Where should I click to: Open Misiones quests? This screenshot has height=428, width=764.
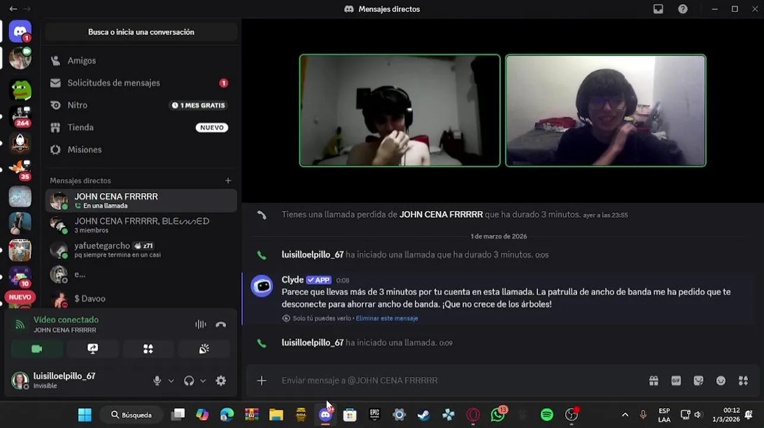pos(141,149)
